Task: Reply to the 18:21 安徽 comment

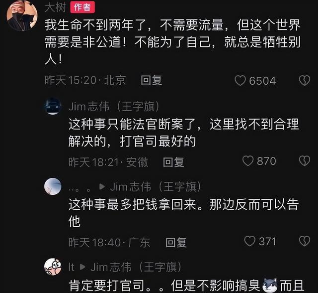Action: (173, 162)
